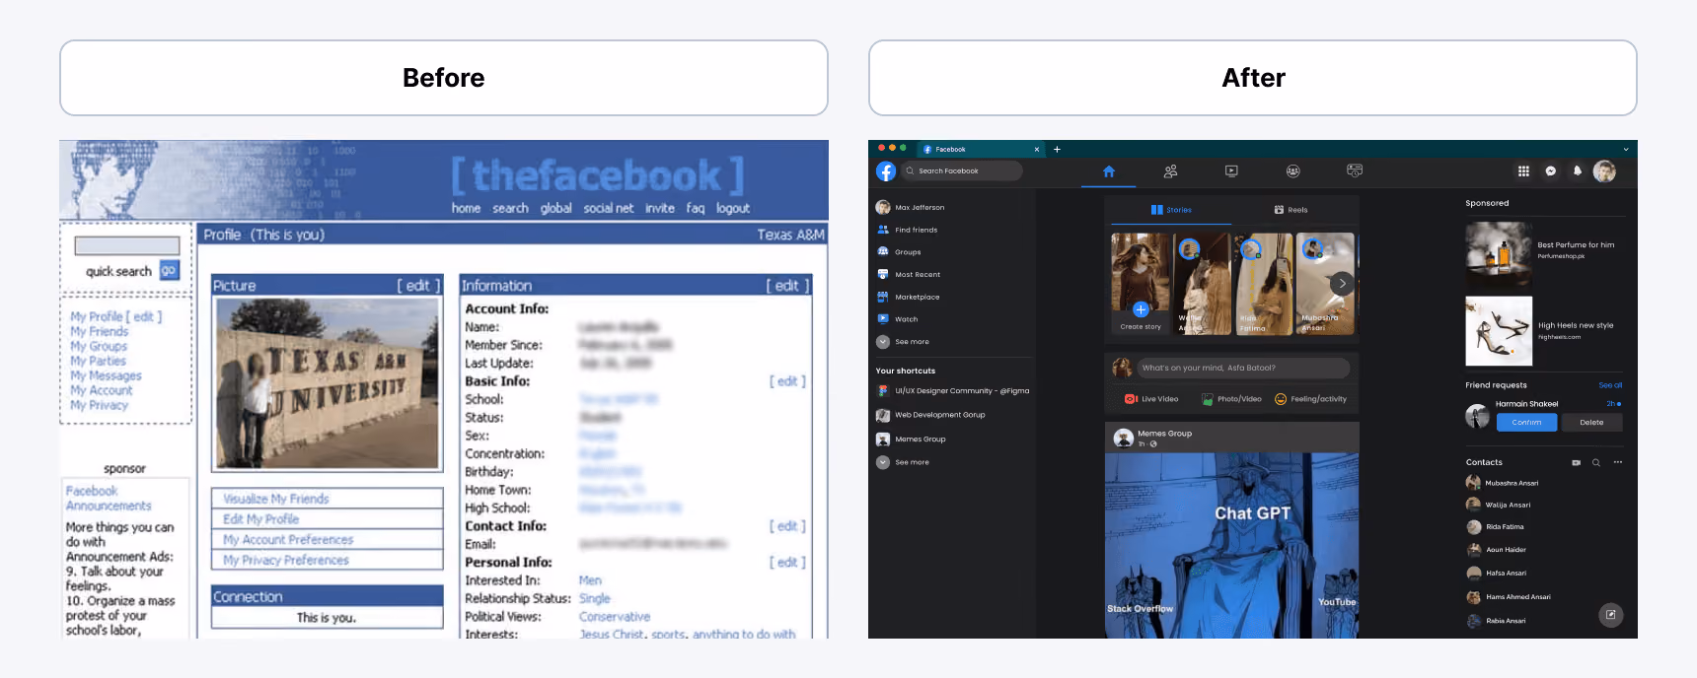
Task: Open Contacts options three-dot icon
Action: tap(1617, 462)
